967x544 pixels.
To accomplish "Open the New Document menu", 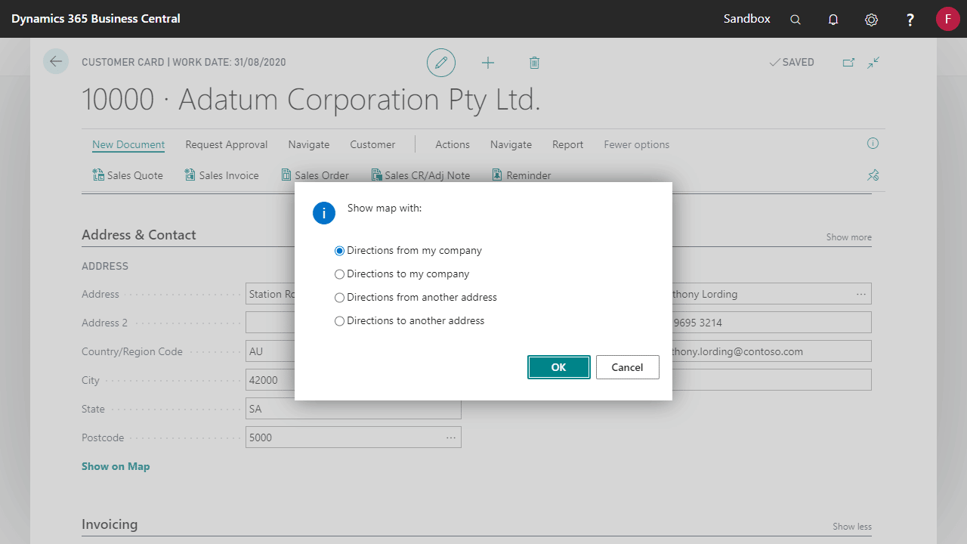I will pos(128,144).
